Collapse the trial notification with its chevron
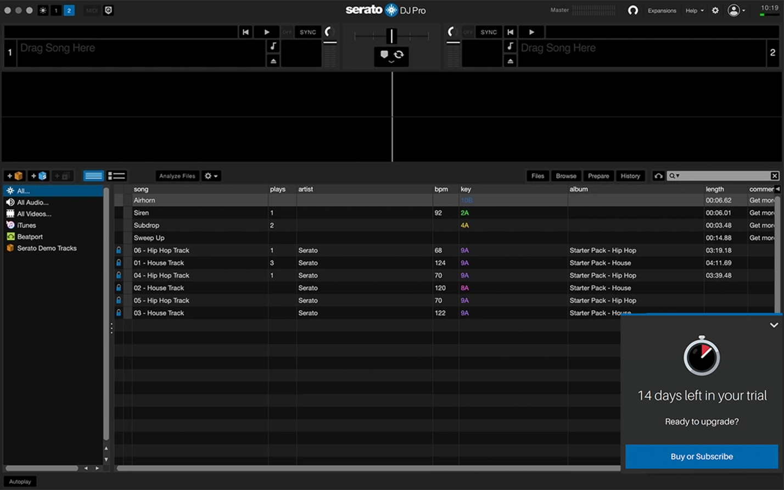The height and width of the screenshot is (490, 784). click(x=774, y=325)
